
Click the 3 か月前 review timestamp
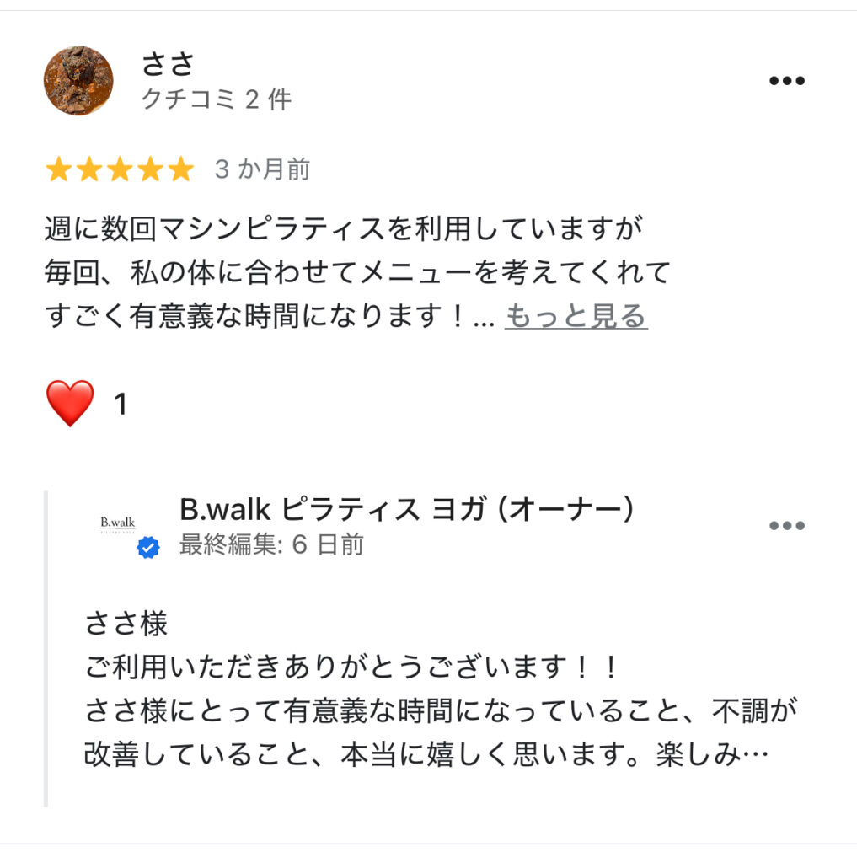tap(262, 170)
